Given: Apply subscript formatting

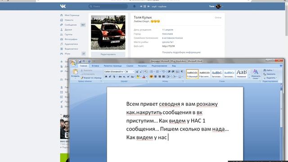Looking at the screenshot, I should pyautogui.click(x=124, y=76).
